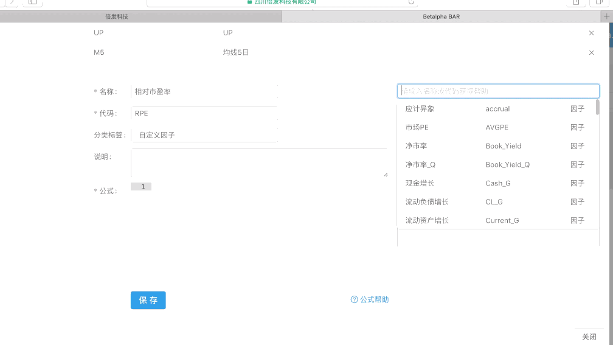Select the 流动资产增长 Current_G row
The height and width of the screenshot is (345, 613).
tap(496, 220)
